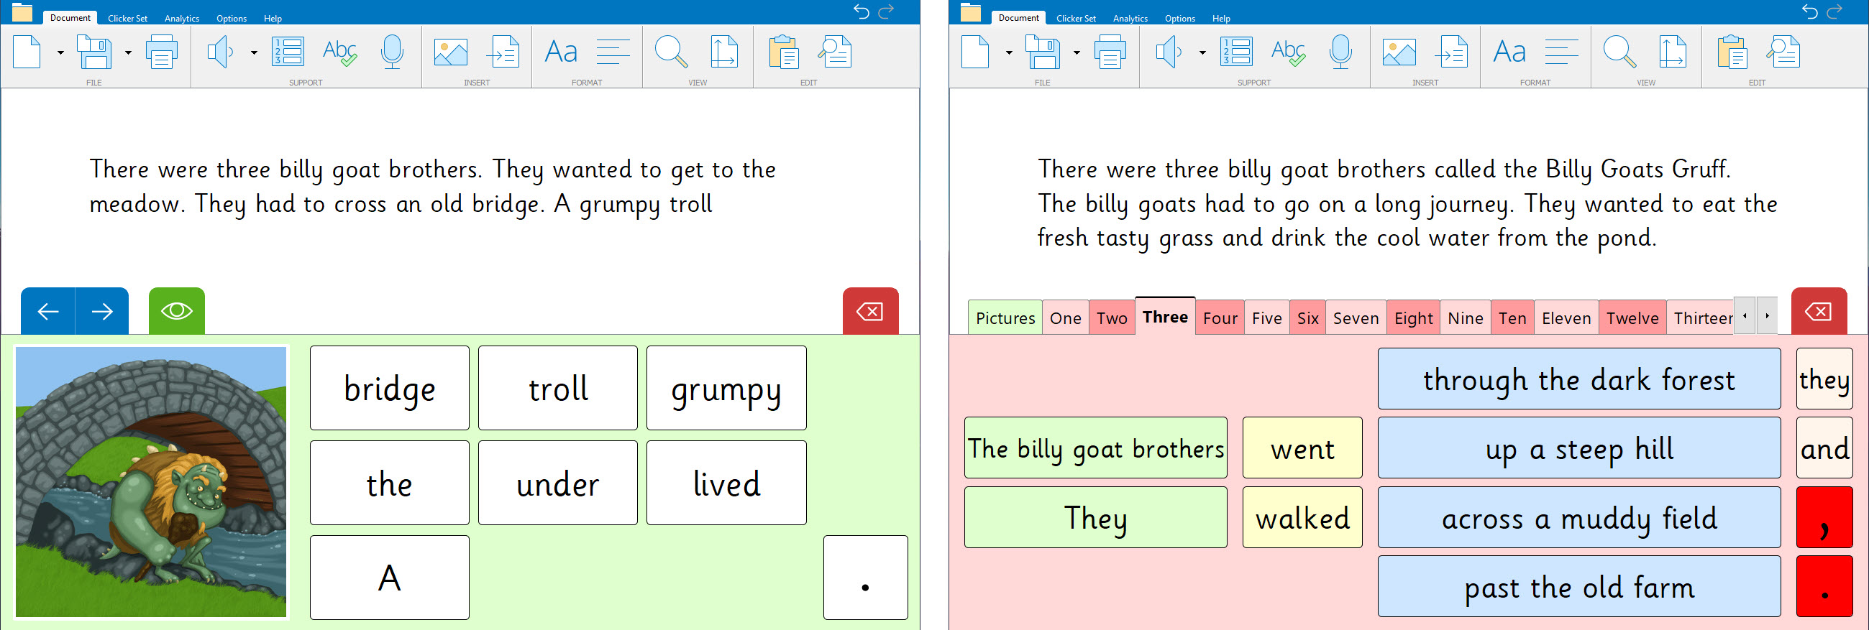Click the red comma cell
The image size is (1869, 630).
1823,518
